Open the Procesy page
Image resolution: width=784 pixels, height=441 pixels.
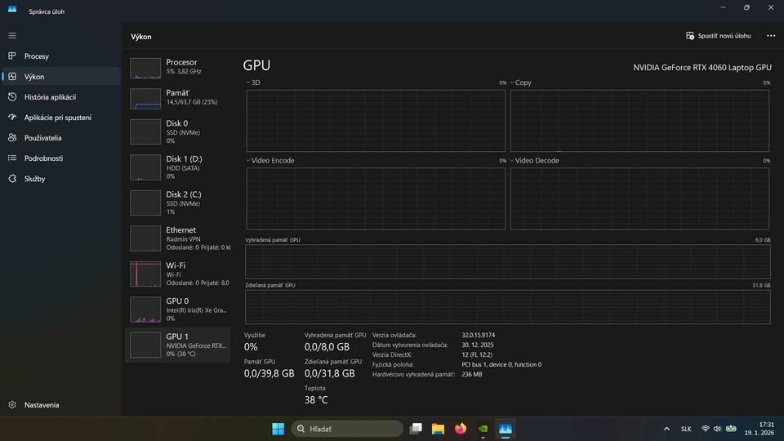pos(60,56)
